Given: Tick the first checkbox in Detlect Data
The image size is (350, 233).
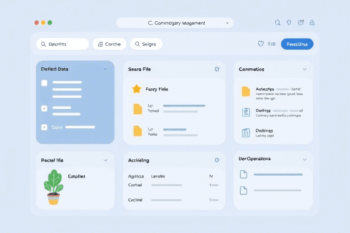Looking at the screenshot, I should coord(44,83).
